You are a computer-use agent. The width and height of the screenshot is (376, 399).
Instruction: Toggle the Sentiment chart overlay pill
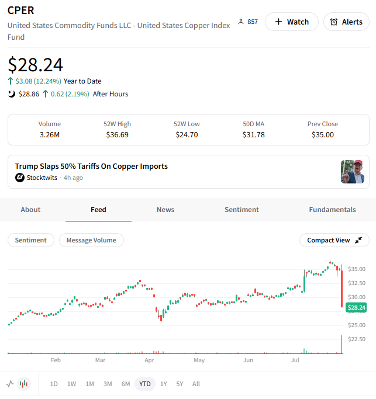pos(31,240)
